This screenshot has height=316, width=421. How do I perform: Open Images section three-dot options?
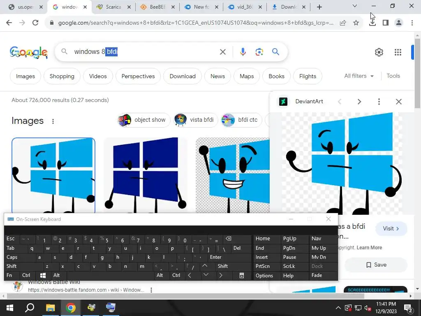53,121
